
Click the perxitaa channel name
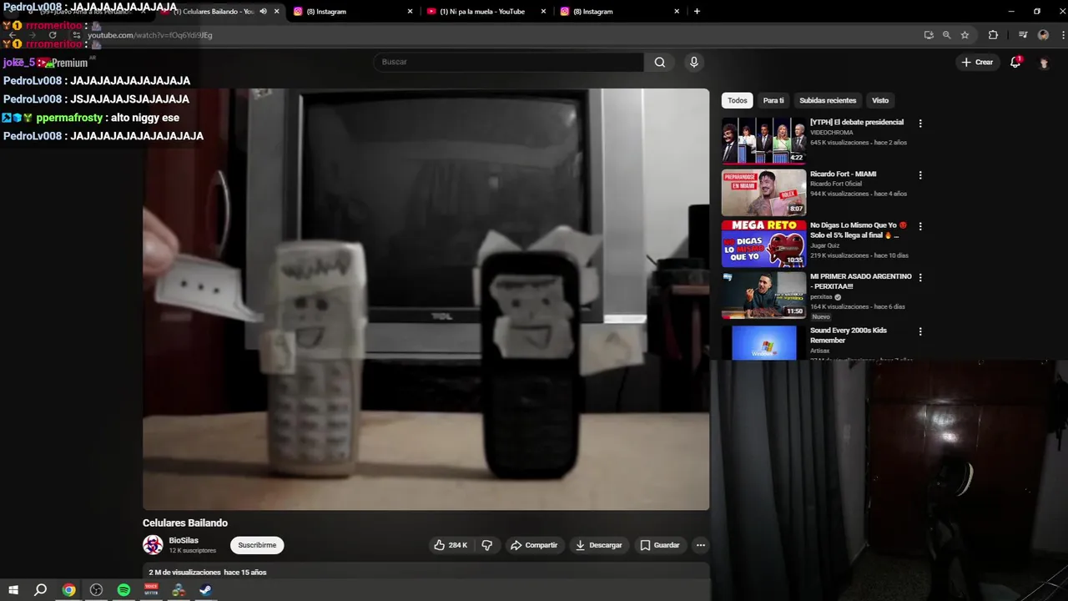click(x=822, y=296)
